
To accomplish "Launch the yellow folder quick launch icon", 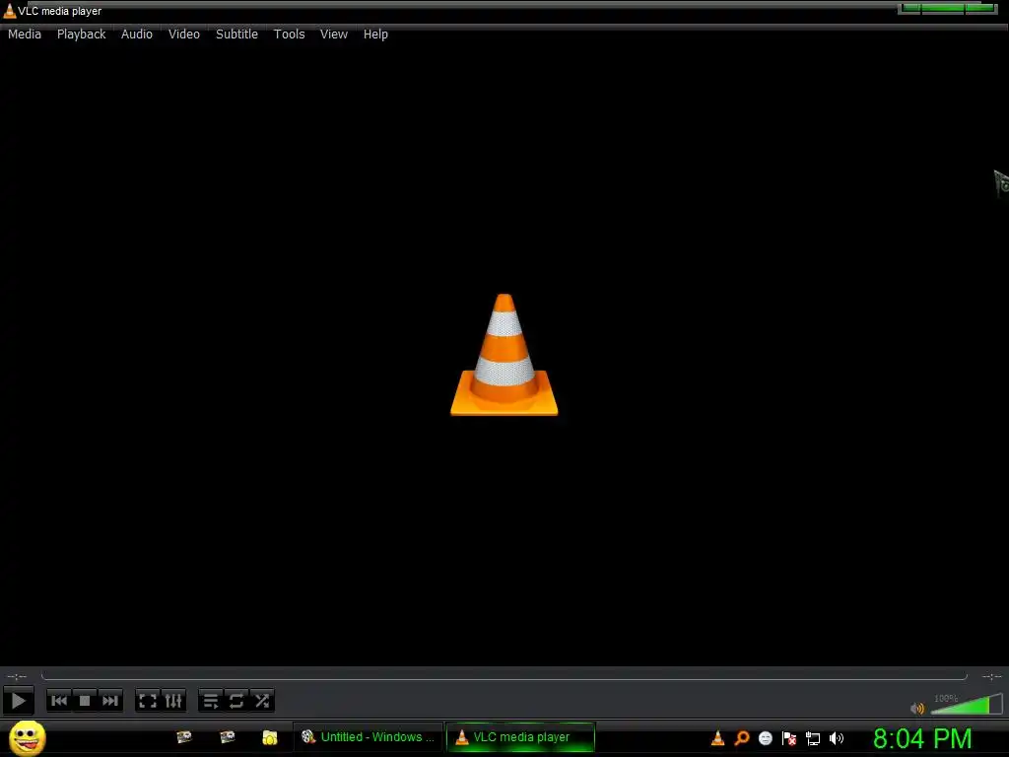I will coord(270,737).
